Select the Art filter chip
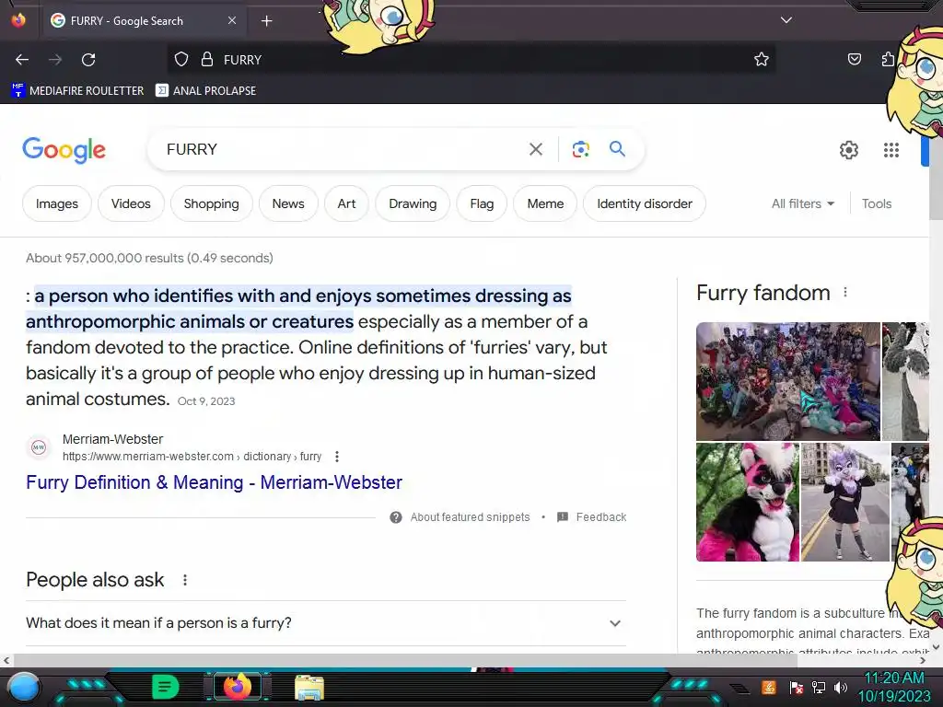This screenshot has width=943, height=707. pyautogui.click(x=346, y=203)
